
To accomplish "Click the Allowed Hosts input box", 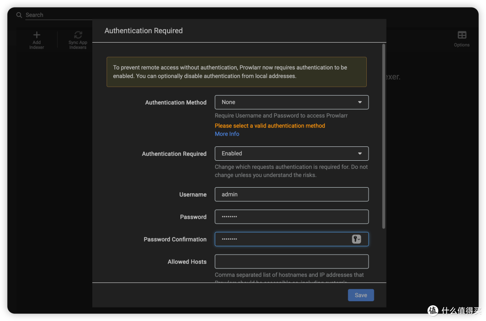I will click(x=291, y=262).
